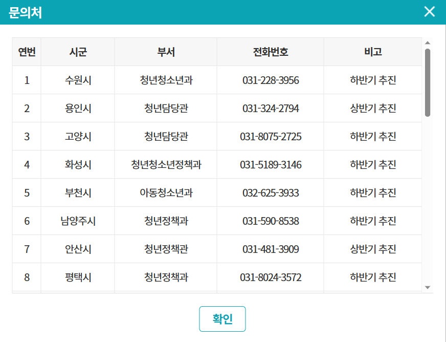Select the 시군 column header
Screen dimensions: 446x342
pos(77,52)
